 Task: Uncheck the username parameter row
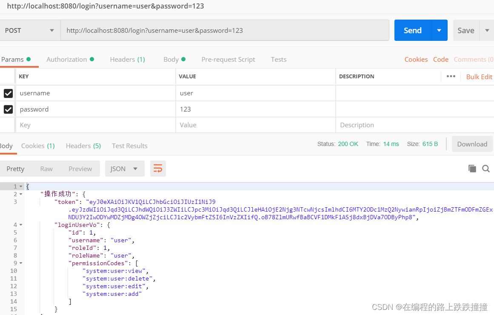(x=8, y=93)
